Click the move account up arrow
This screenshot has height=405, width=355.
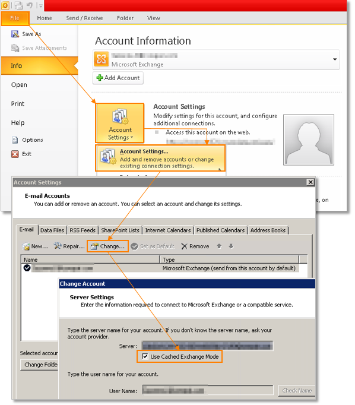pyautogui.click(x=219, y=246)
